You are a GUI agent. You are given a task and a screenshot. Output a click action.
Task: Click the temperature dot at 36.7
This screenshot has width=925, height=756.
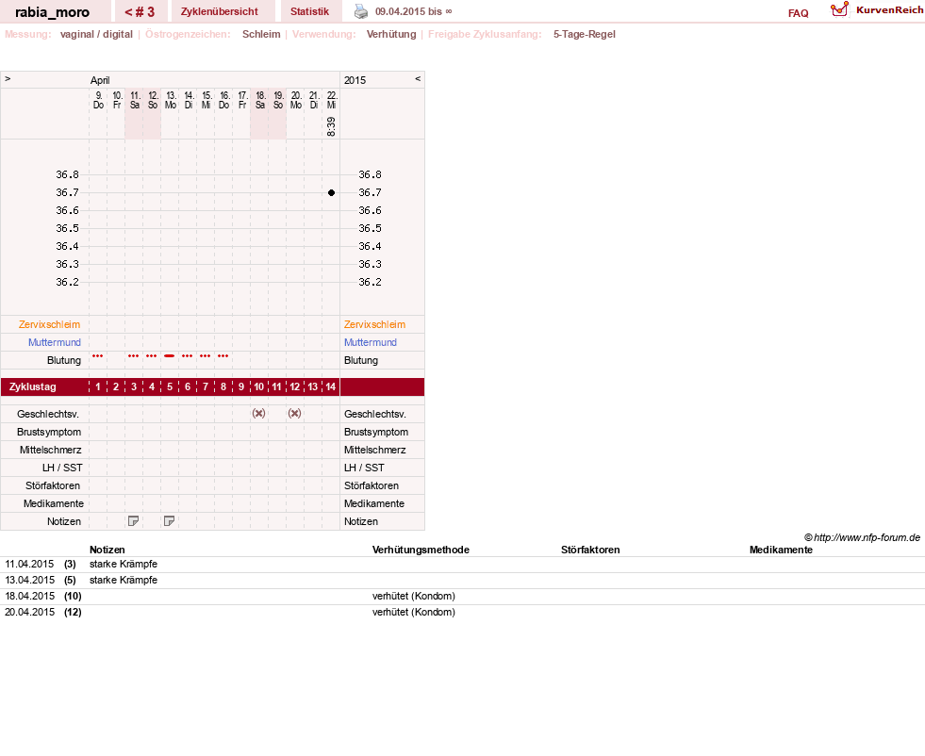(x=332, y=193)
